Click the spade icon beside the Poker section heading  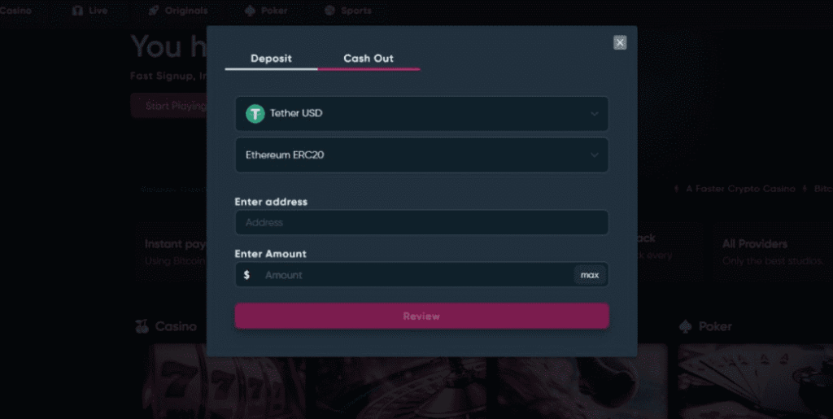pyautogui.click(x=686, y=326)
